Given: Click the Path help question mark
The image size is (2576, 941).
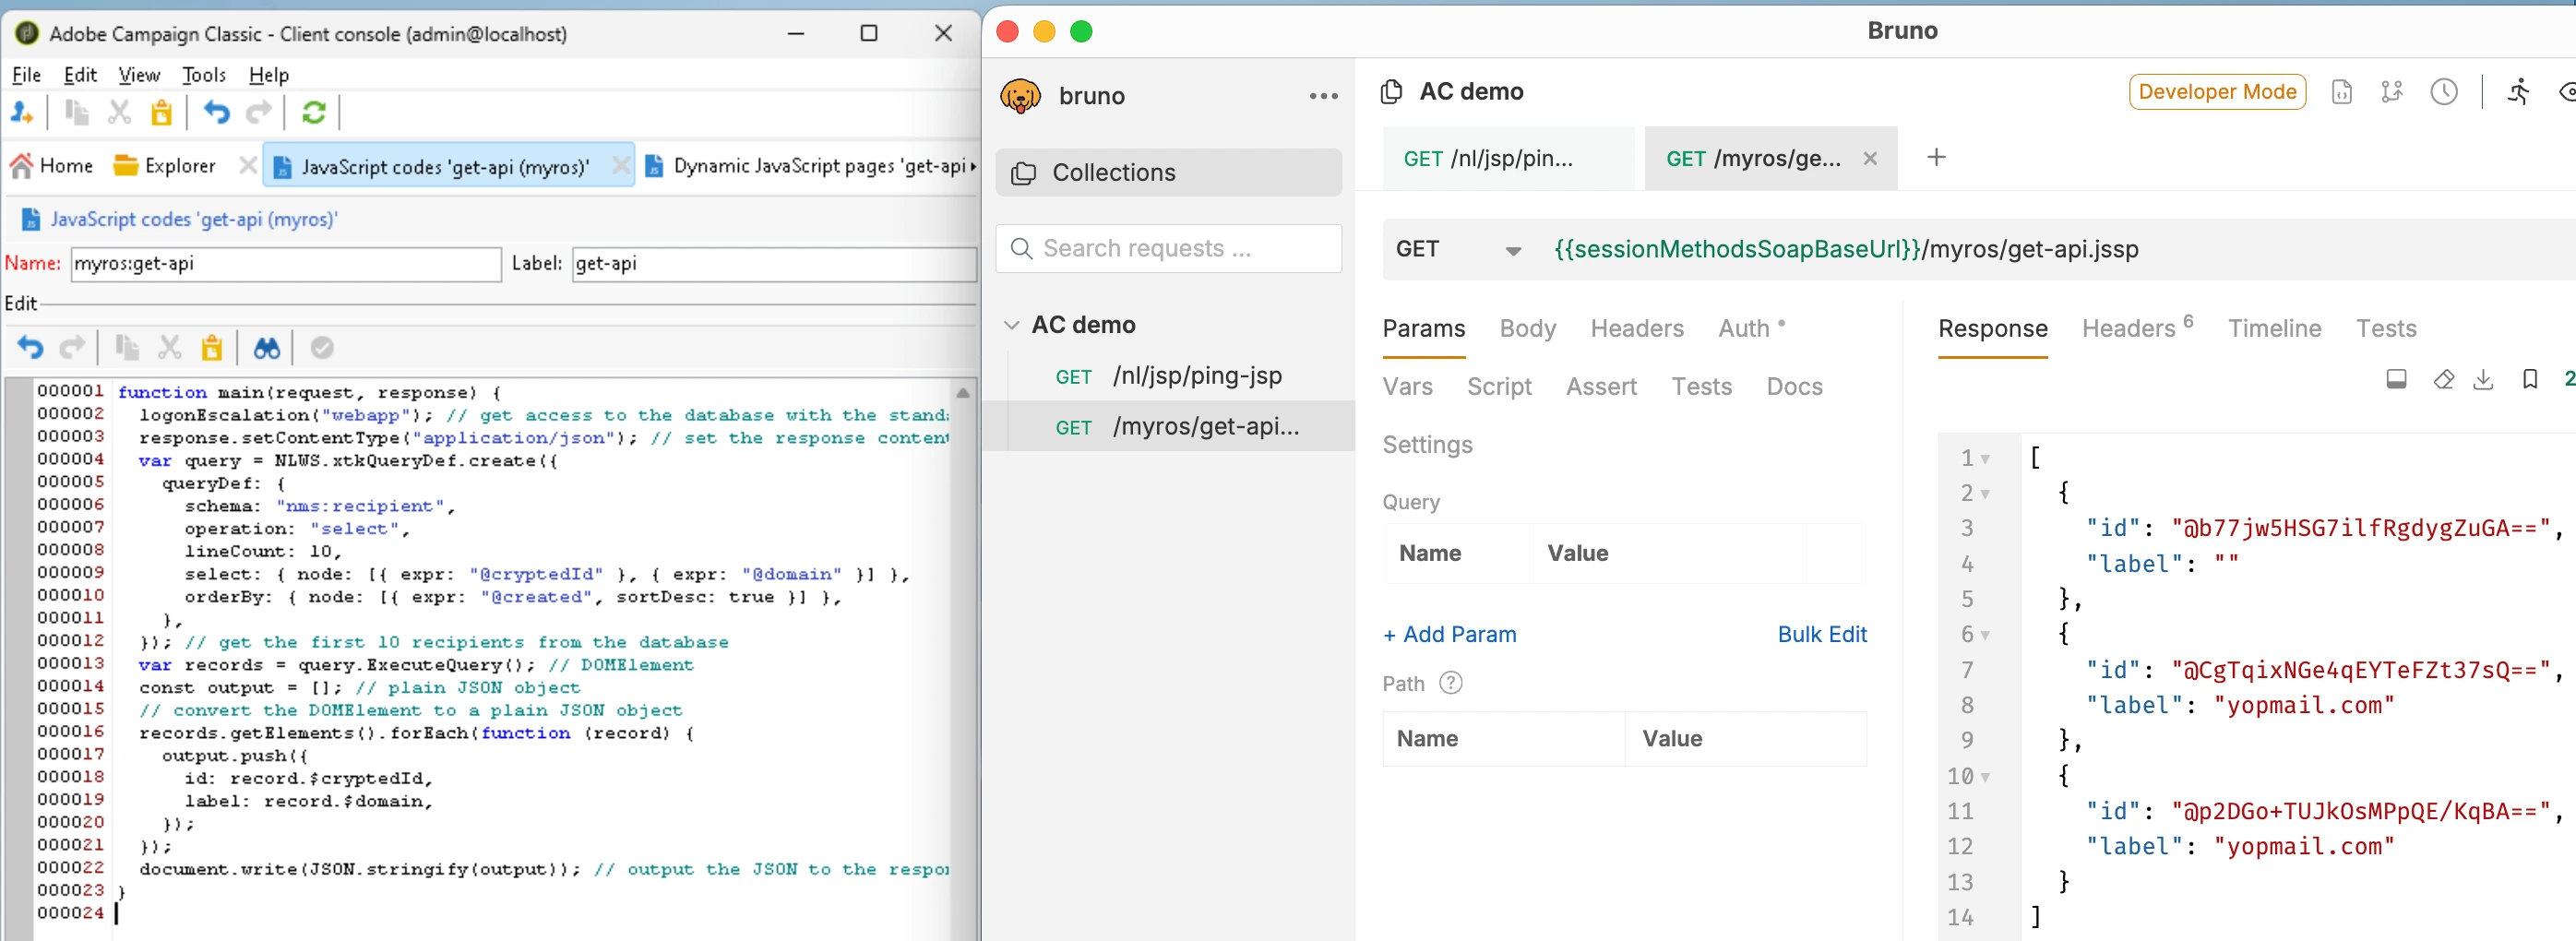Looking at the screenshot, I should tap(1450, 683).
